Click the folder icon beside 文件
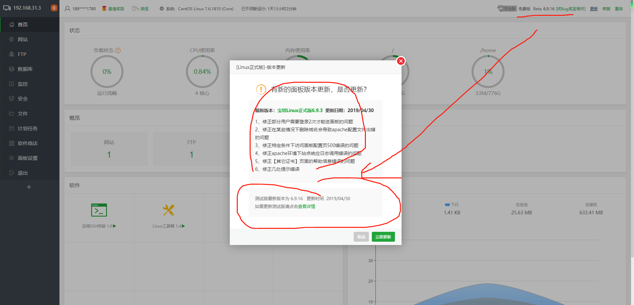This screenshot has height=305, width=634. click(x=12, y=113)
